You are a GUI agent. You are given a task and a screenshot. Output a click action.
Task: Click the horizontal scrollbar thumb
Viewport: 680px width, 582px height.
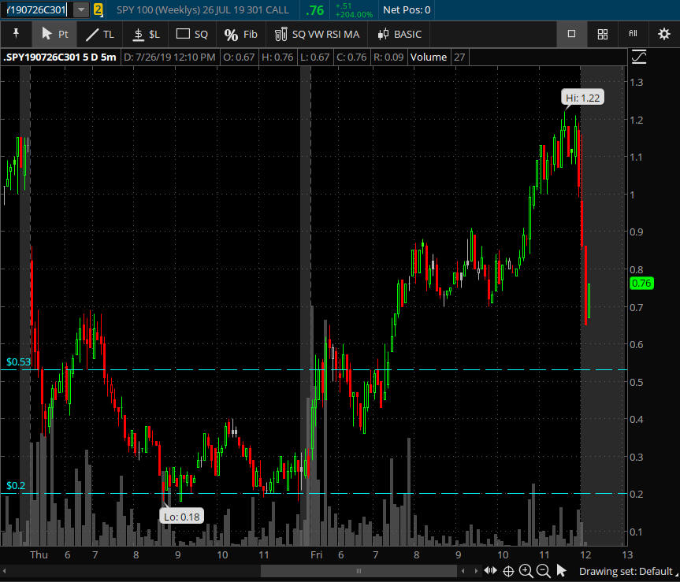pos(359,571)
